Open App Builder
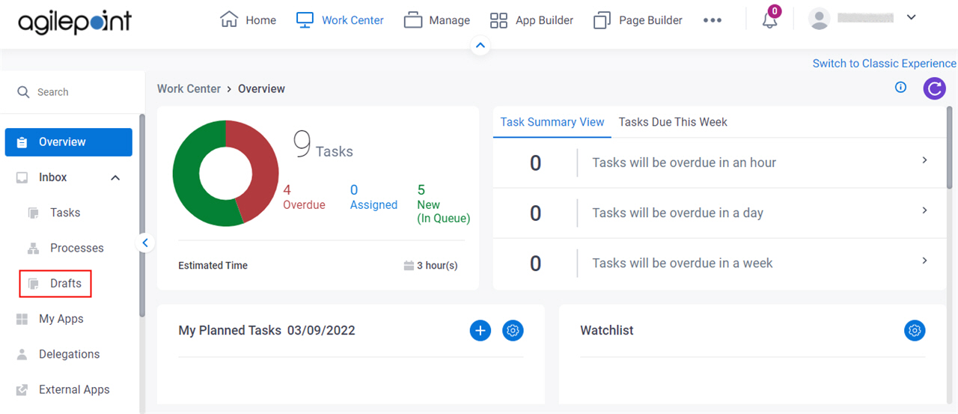Screen dimensions: 958x414 [531, 20]
